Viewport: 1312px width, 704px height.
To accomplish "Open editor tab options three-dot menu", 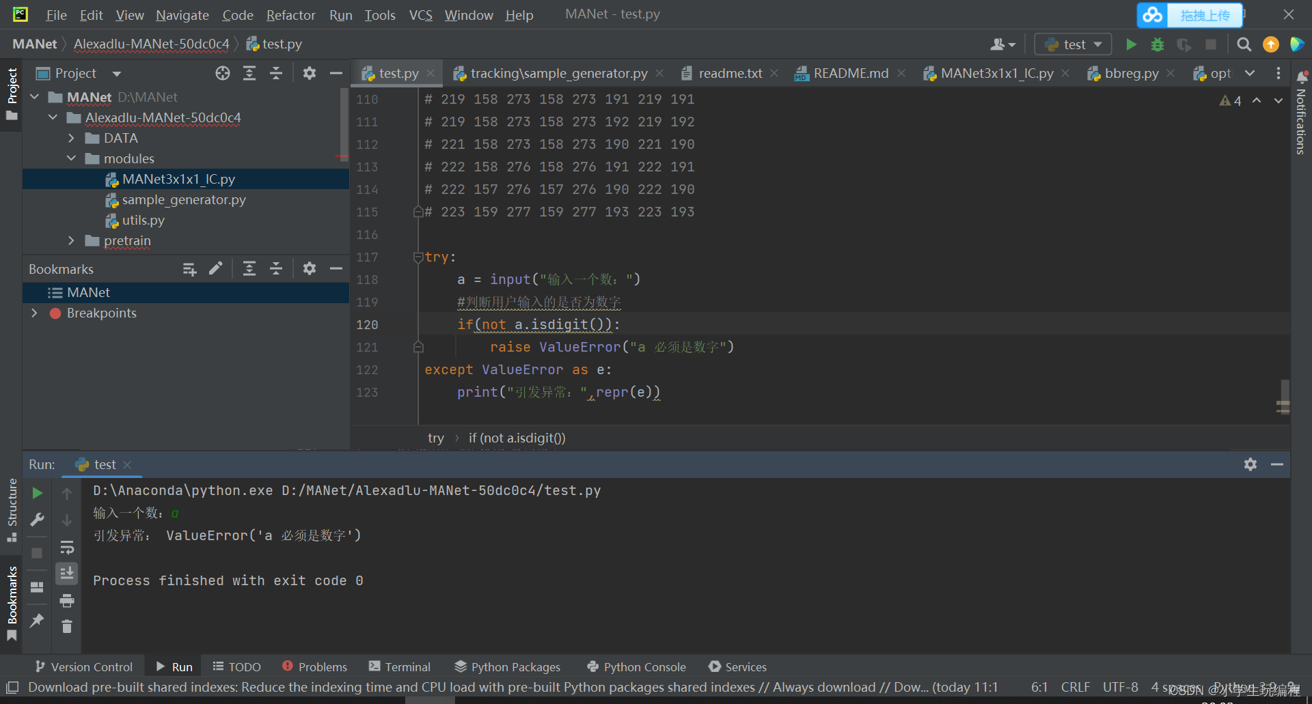I will tap(1279, 73).
